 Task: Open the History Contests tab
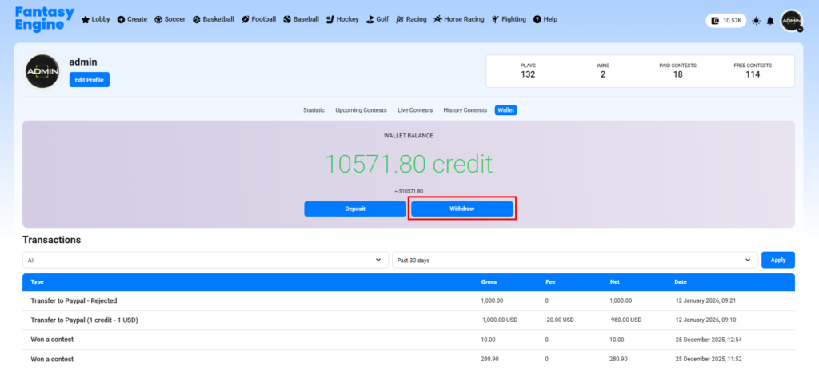pos(465,110)
